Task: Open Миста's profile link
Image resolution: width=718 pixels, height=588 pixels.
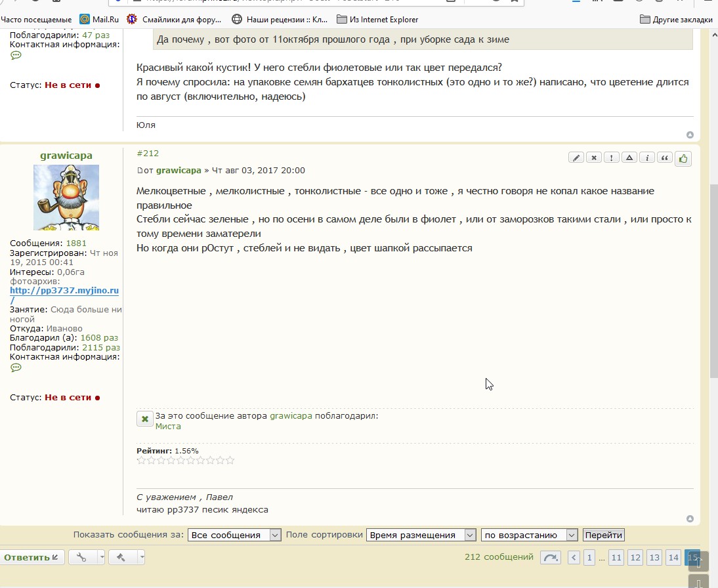Action: tap(168, 427)
